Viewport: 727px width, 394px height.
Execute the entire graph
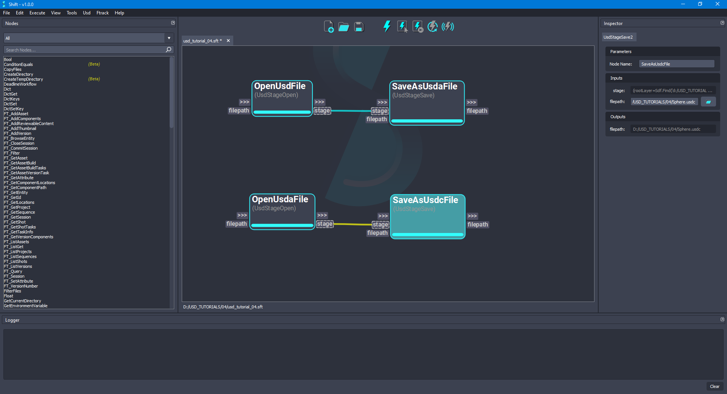click(387, 27)
